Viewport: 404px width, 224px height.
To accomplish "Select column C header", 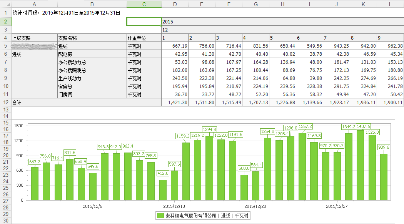I will click(x=144, y=4).
